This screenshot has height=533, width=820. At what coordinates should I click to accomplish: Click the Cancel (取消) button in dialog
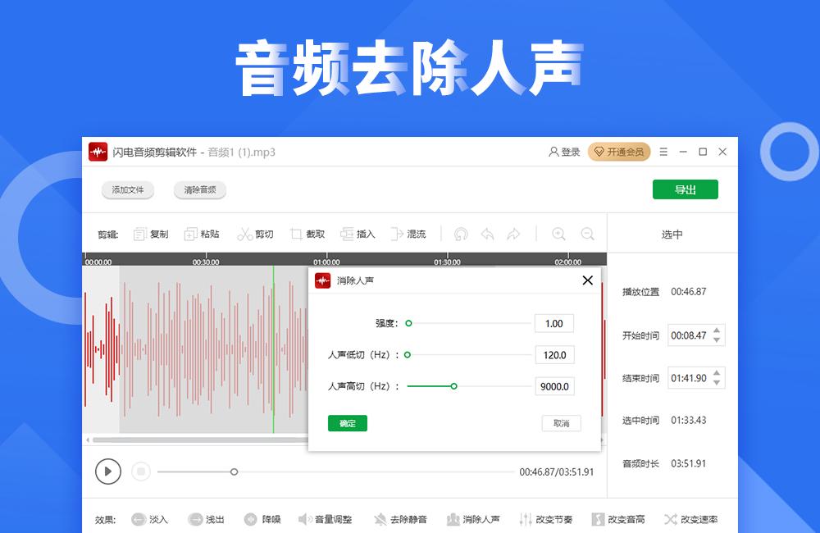[561, 423]
